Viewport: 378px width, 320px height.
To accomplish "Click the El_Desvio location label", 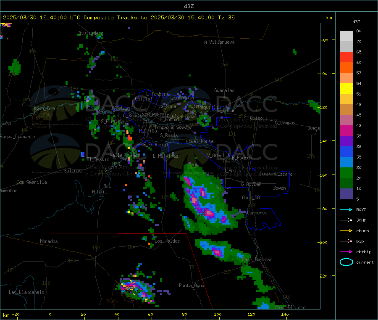I will tap(98, 159).
